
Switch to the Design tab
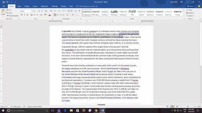[x=27, y=6]
